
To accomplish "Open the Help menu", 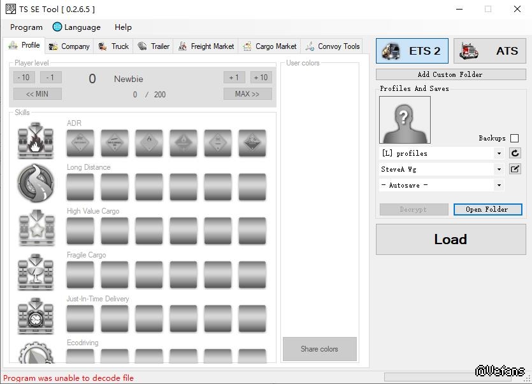I will click(x=123, y=27).
